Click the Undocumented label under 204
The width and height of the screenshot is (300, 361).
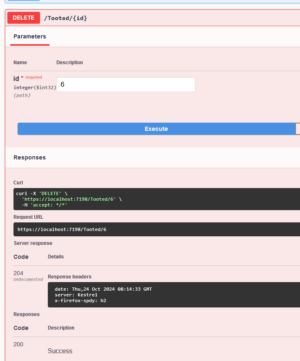(28, 279)
